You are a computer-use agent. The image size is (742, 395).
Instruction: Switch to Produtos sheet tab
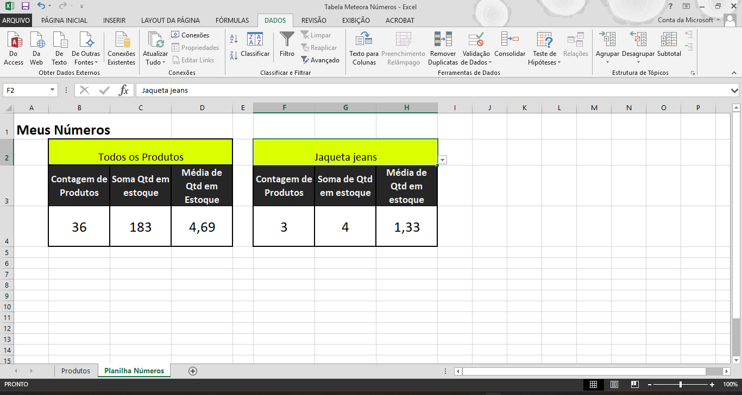click(x=76, y=371)
